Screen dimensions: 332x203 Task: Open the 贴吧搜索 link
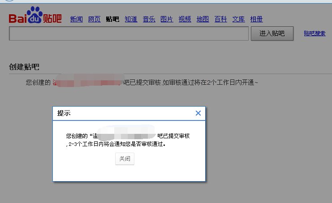point(315,33)
